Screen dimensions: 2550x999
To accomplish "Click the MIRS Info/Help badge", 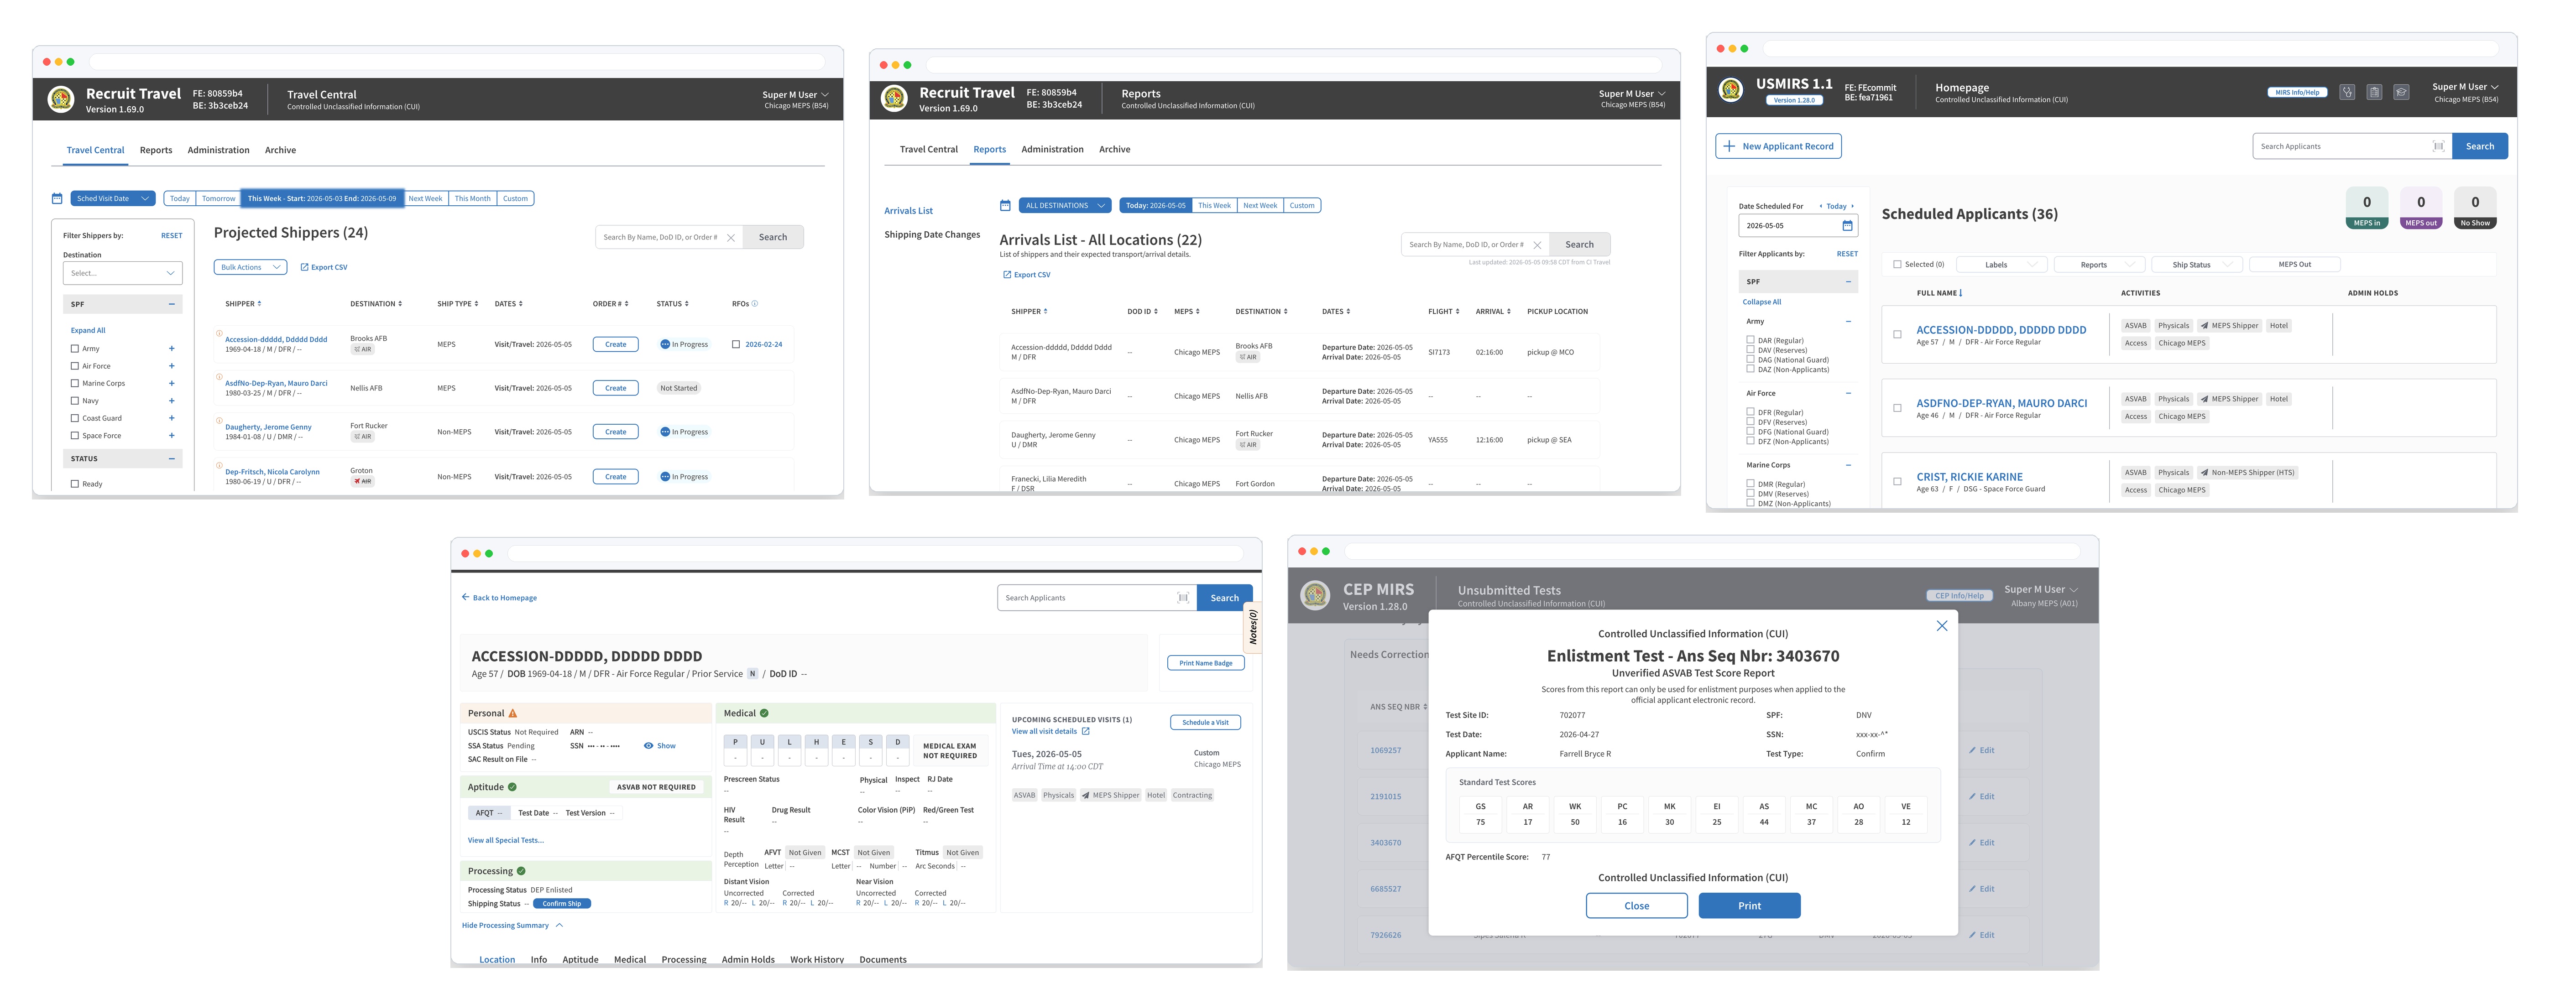I will tap(2297, 92).
